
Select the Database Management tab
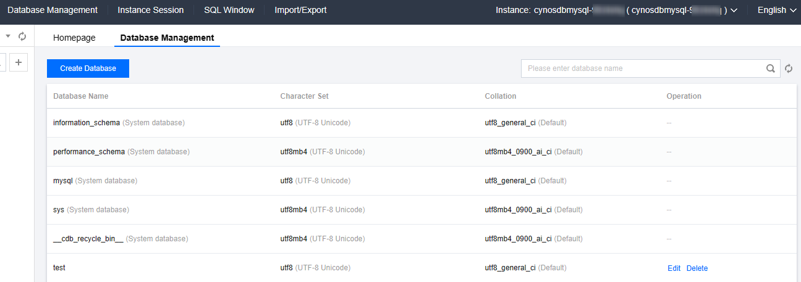pyautogui.click(x=167, y=38)
